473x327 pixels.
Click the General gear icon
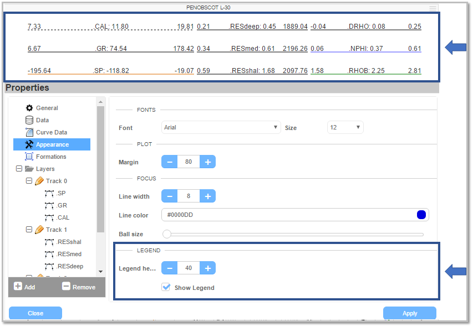pyautogui.click(x=29, y=108)
